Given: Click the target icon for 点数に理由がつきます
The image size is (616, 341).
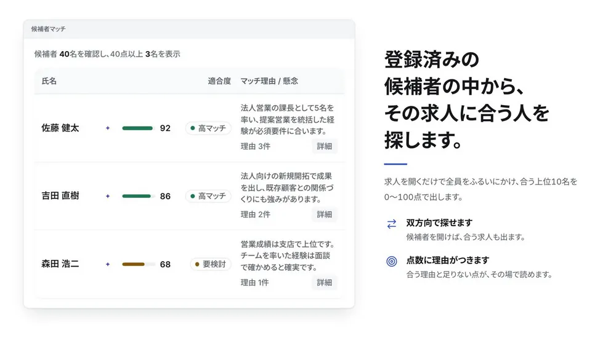Looking at the screenshot, I should [392, 261].
